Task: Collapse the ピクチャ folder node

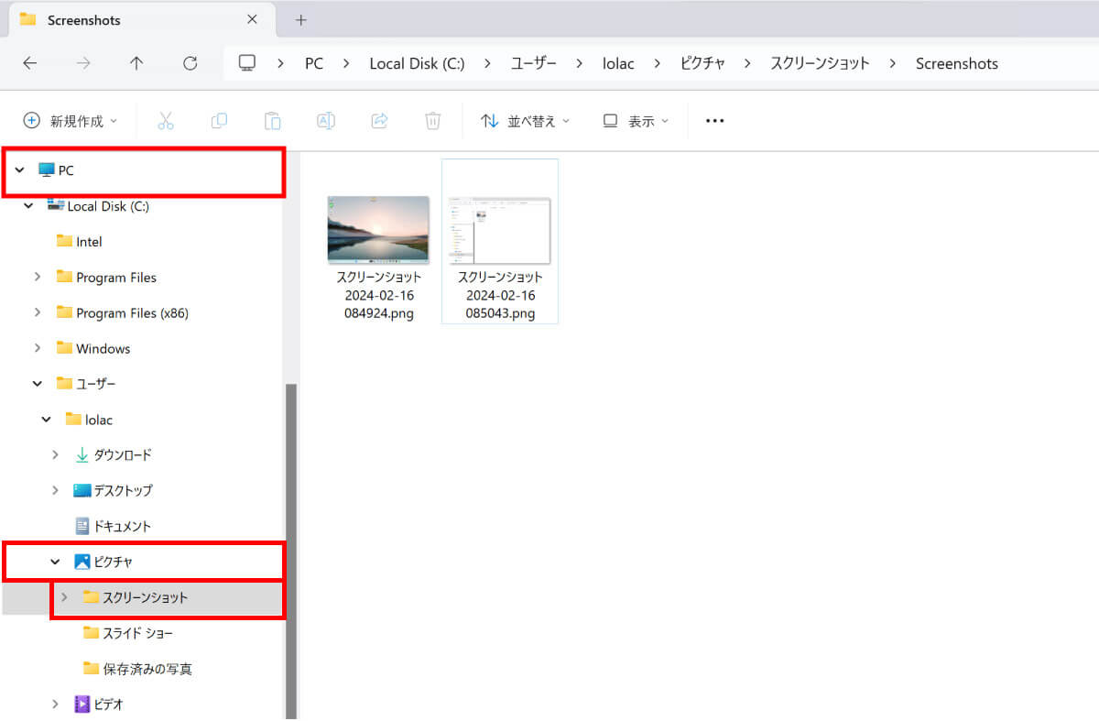Action: [56, 562]
